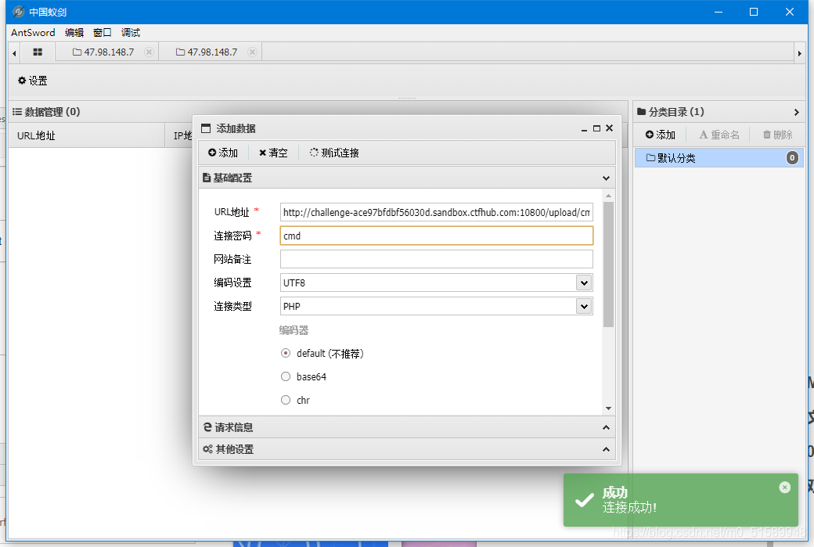Select the default (不推荐) encoder radio

pos(286,353)
